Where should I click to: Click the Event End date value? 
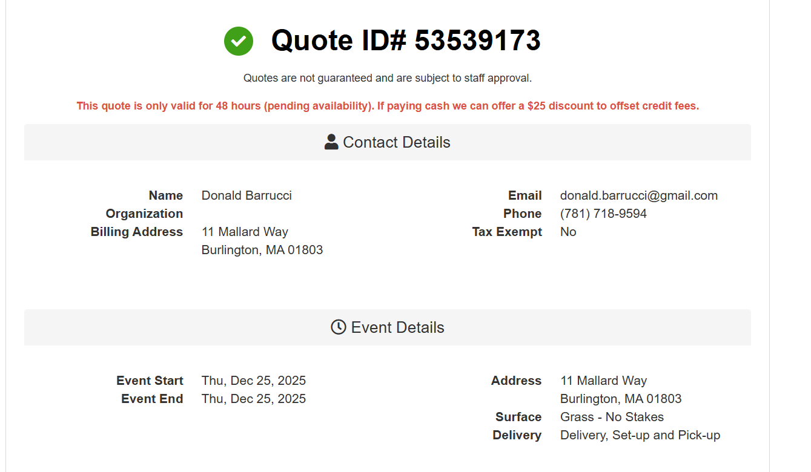coord(254,399)
